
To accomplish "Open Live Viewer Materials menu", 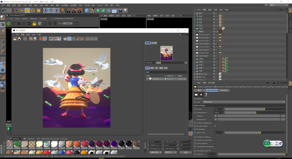I will (33, 19).
